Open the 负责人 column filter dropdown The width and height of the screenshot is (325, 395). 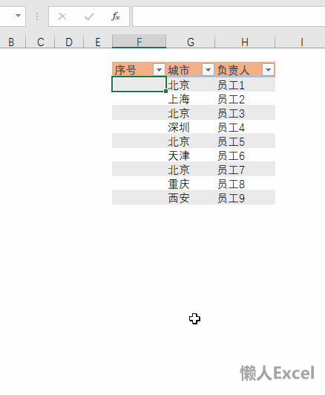[x=268, y=69]
